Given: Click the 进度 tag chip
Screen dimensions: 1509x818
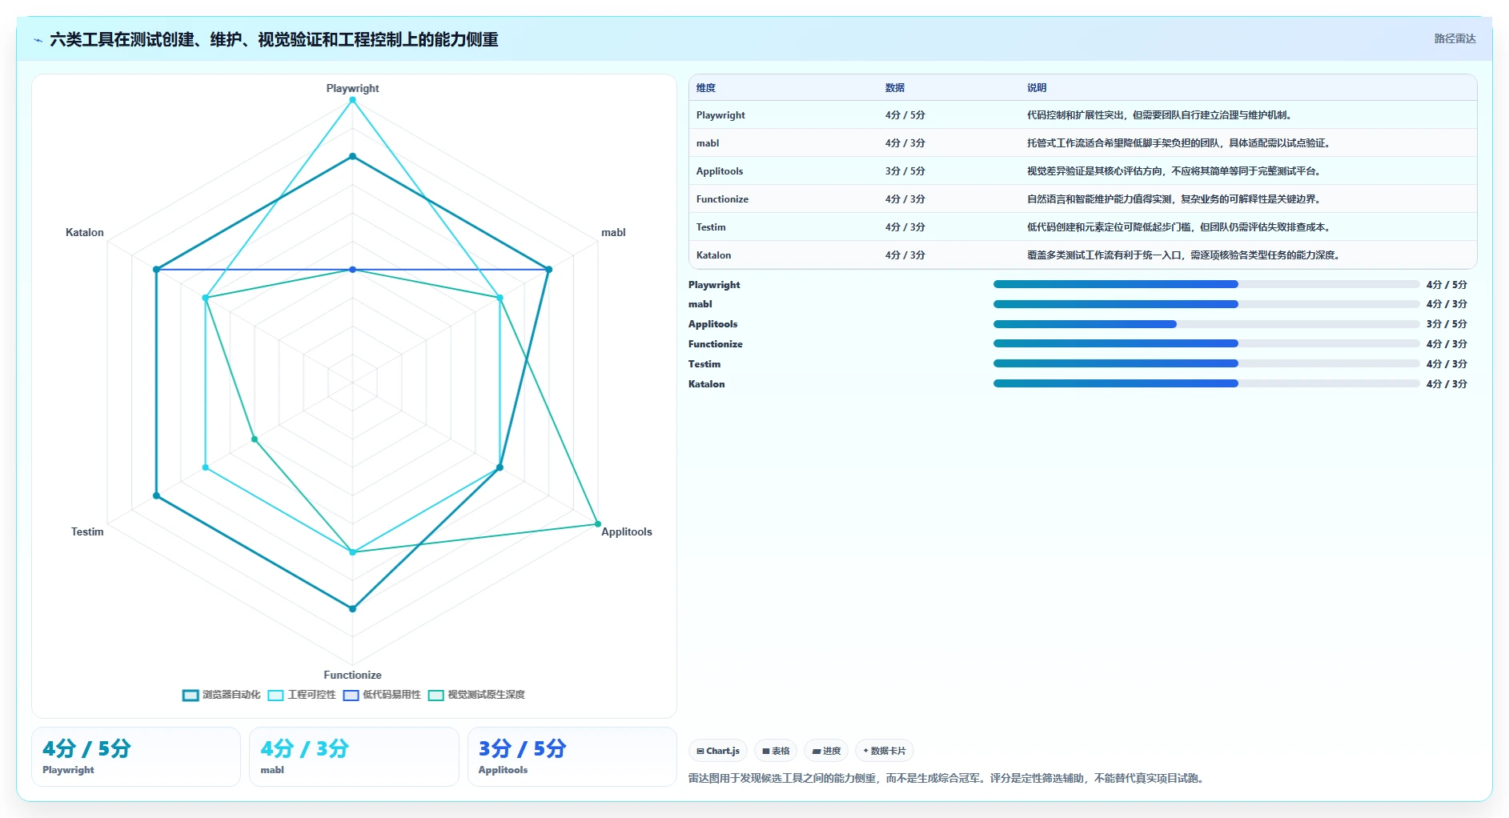Looking at the screenshot, I should (x=826, y=751).
